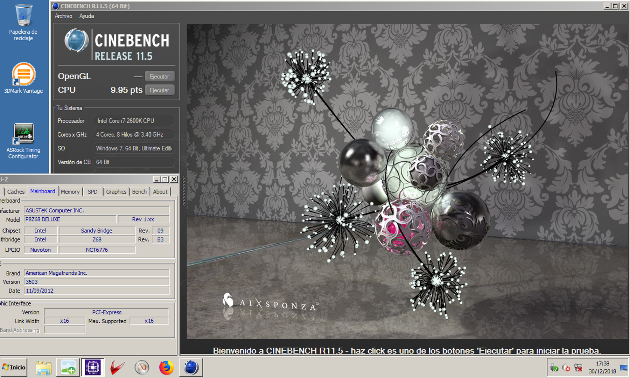The width and height of the screenshot is (630, 378).
Task: Switch to the Caches tab in CPU-Z
Action: click(x=16, y=191)
